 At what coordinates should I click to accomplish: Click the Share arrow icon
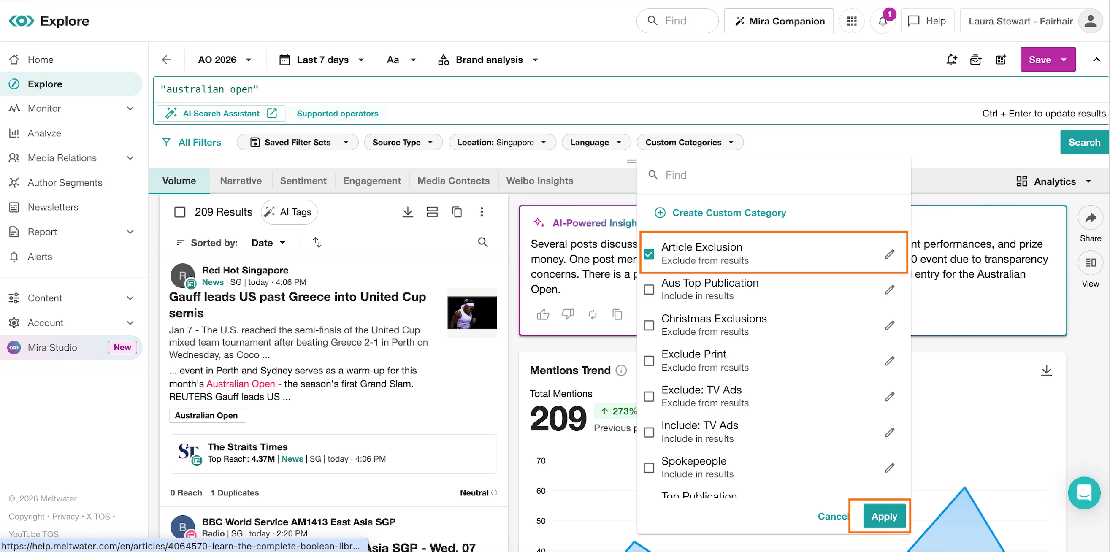(1090, 218)
